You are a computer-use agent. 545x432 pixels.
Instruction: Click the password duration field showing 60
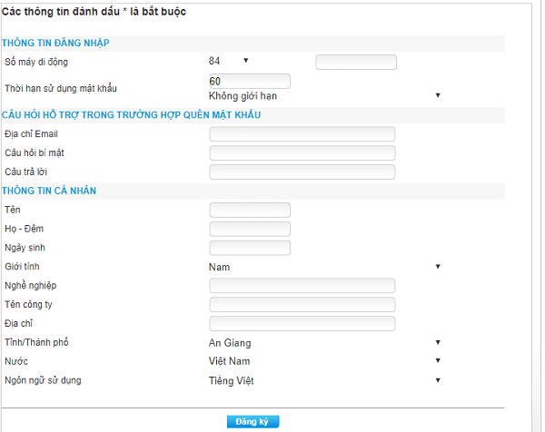[249, 81]
